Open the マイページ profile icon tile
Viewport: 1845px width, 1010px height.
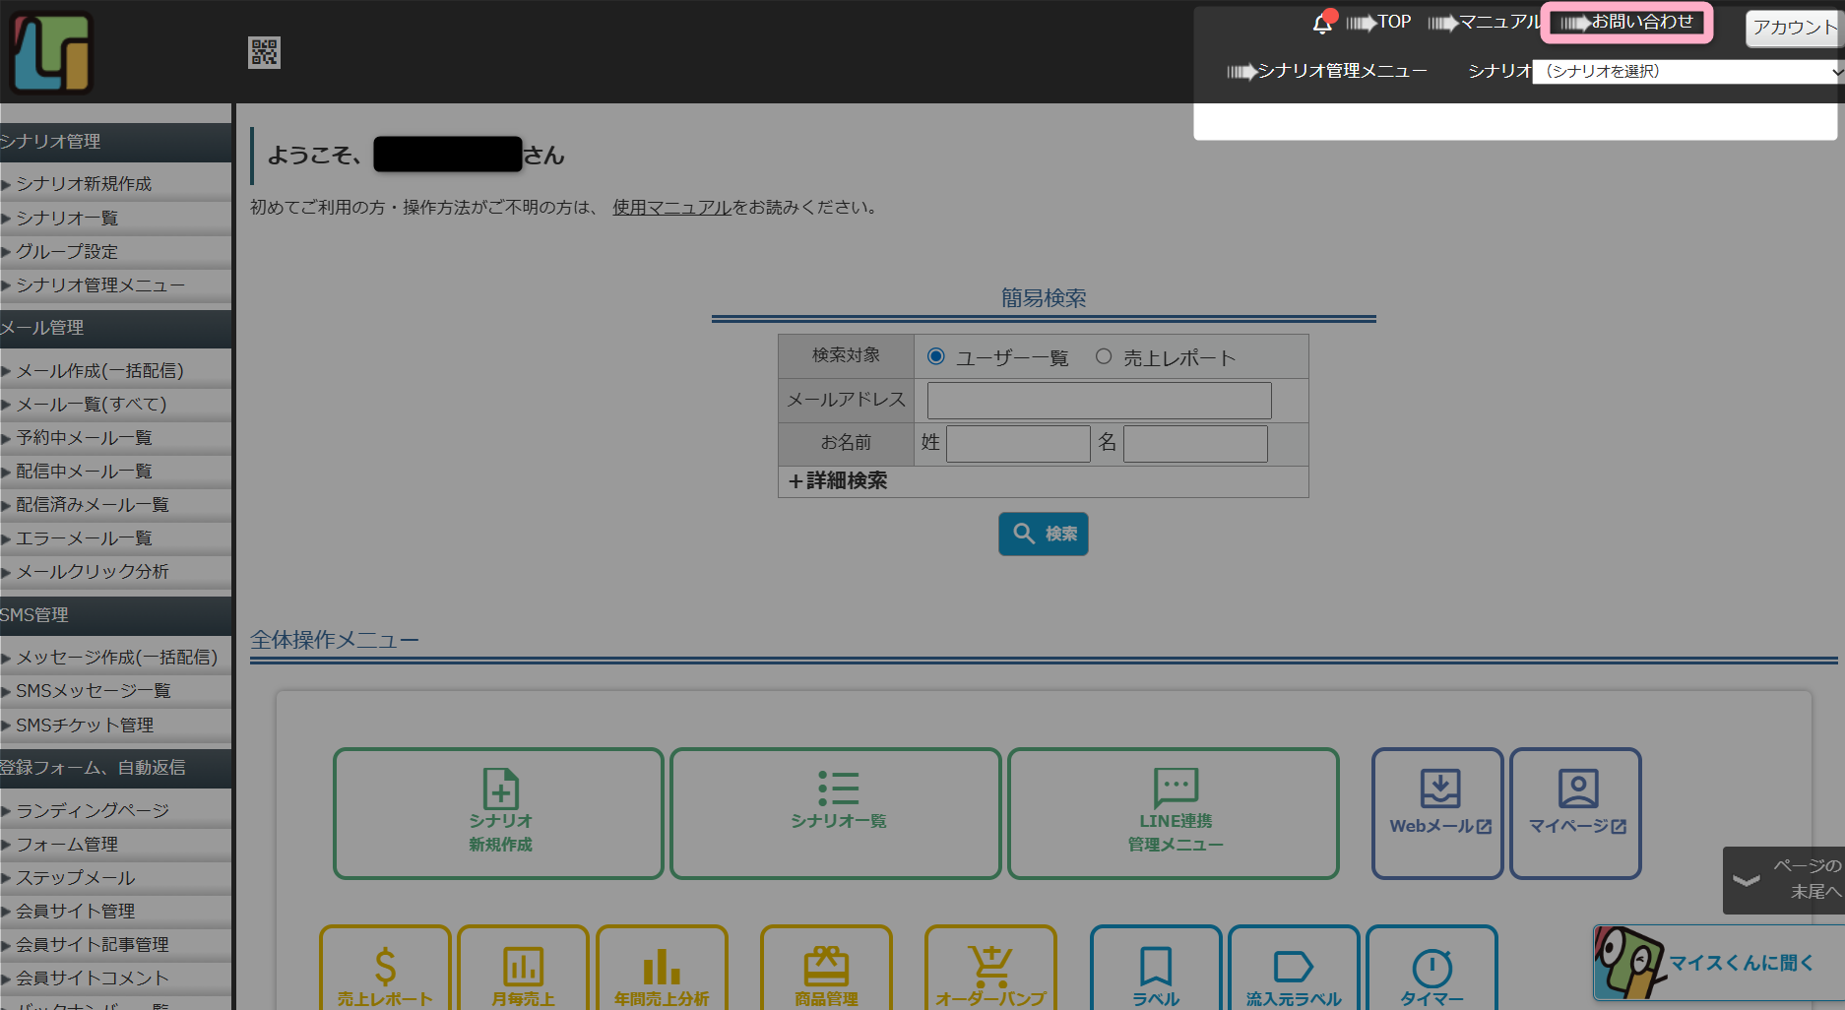click(1575, 813)
